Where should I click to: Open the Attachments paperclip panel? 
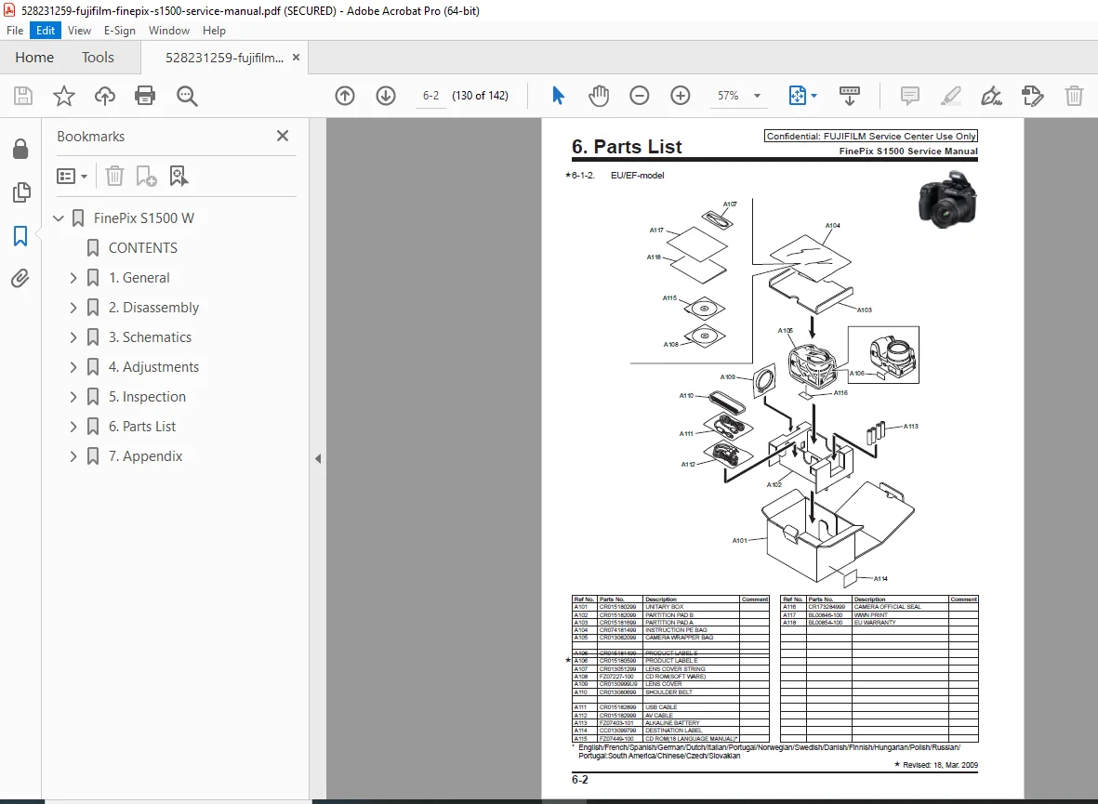coord(20,279)
